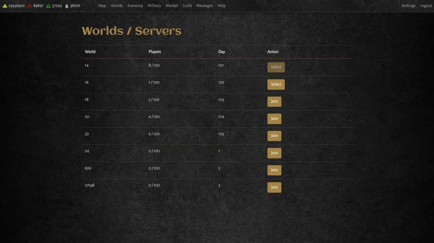Open the Worlds menu
The height and width of the screenshot is (243, 434).
click(x=117, y=6)
